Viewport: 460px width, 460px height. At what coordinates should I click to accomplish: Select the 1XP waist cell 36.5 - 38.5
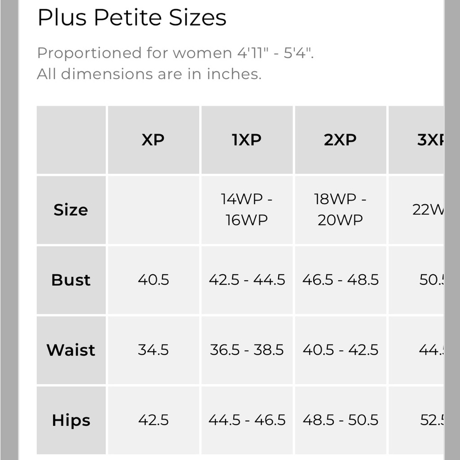click(247, 350)
